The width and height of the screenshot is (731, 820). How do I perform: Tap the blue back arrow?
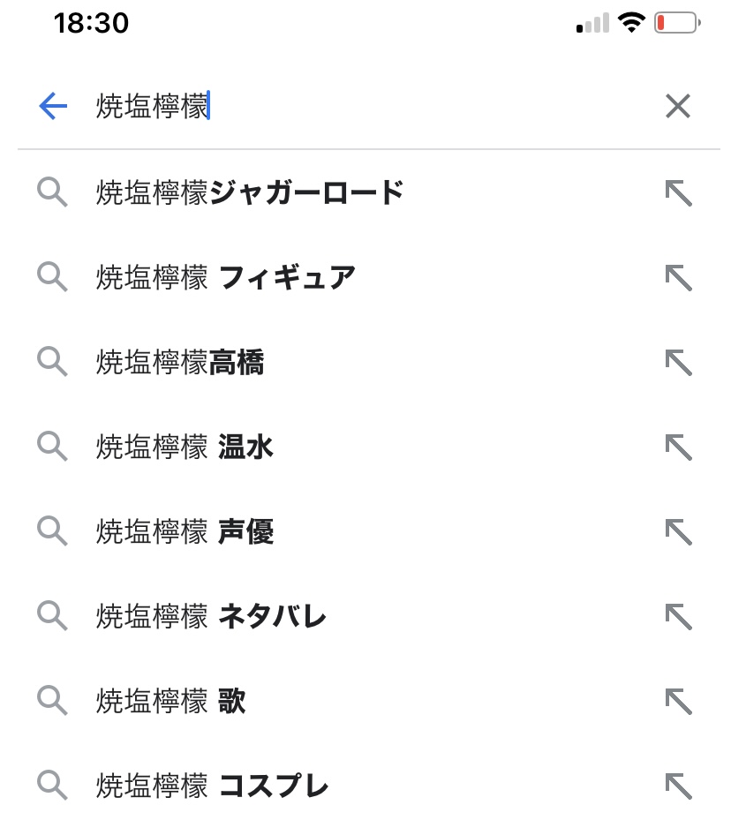pos(53,107)
